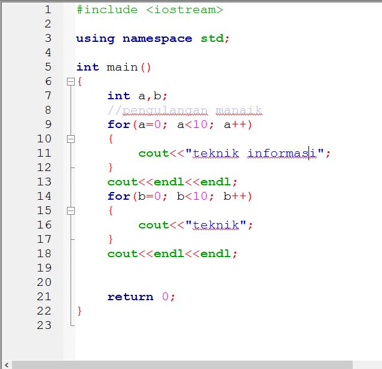Collapse the second for loop fold at line 15
Image resolution: width=382 pixels, height=369 pixels.
pyautogui.click(x=71, y=211)
